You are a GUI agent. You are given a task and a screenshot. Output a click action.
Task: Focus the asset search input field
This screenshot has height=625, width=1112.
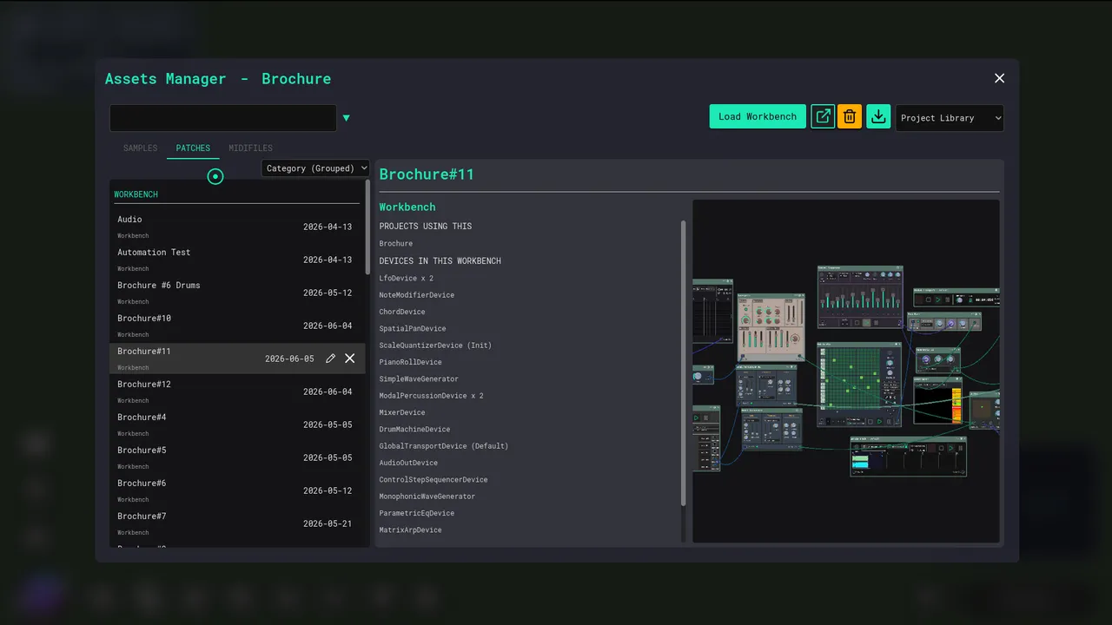tap(223, 118)
